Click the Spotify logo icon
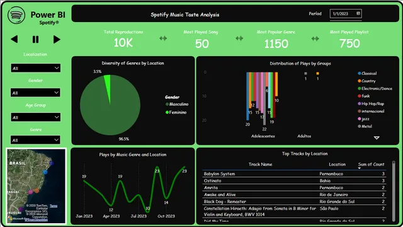This screenshot has height=227, width=403. click(x=16, y=15)
